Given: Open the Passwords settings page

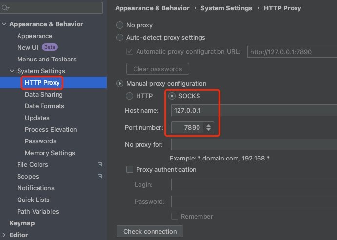Looking at the screenshot, I should pos(40,141).
